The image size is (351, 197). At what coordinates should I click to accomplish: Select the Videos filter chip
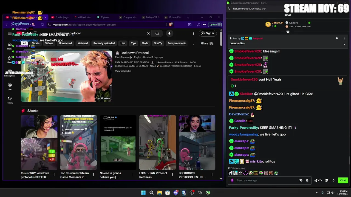pos(49,43)
